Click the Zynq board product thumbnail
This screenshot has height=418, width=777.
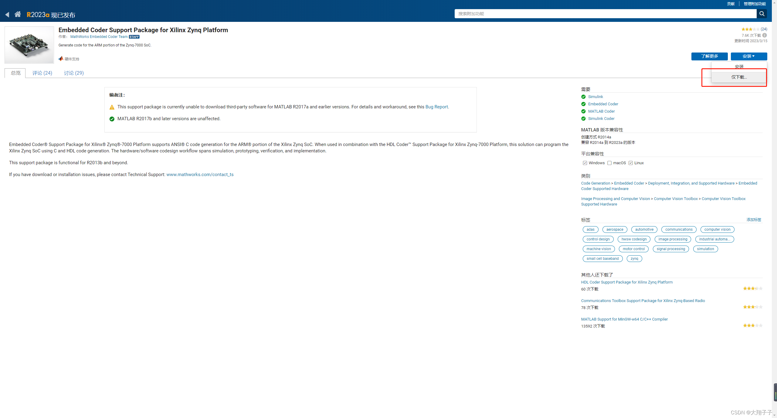29,45
